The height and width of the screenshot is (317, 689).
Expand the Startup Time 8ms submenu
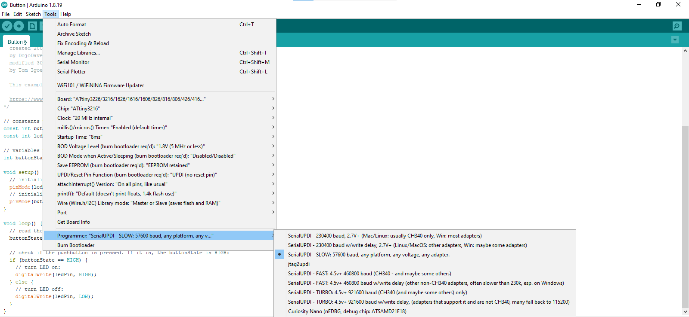click(x=159, y=137)
